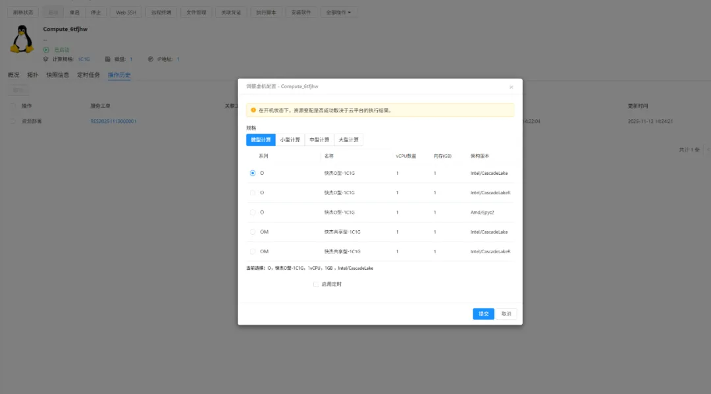Click the green 已启动 status icon
Viewport: 711px width, 394px height.
pos(46,50)
